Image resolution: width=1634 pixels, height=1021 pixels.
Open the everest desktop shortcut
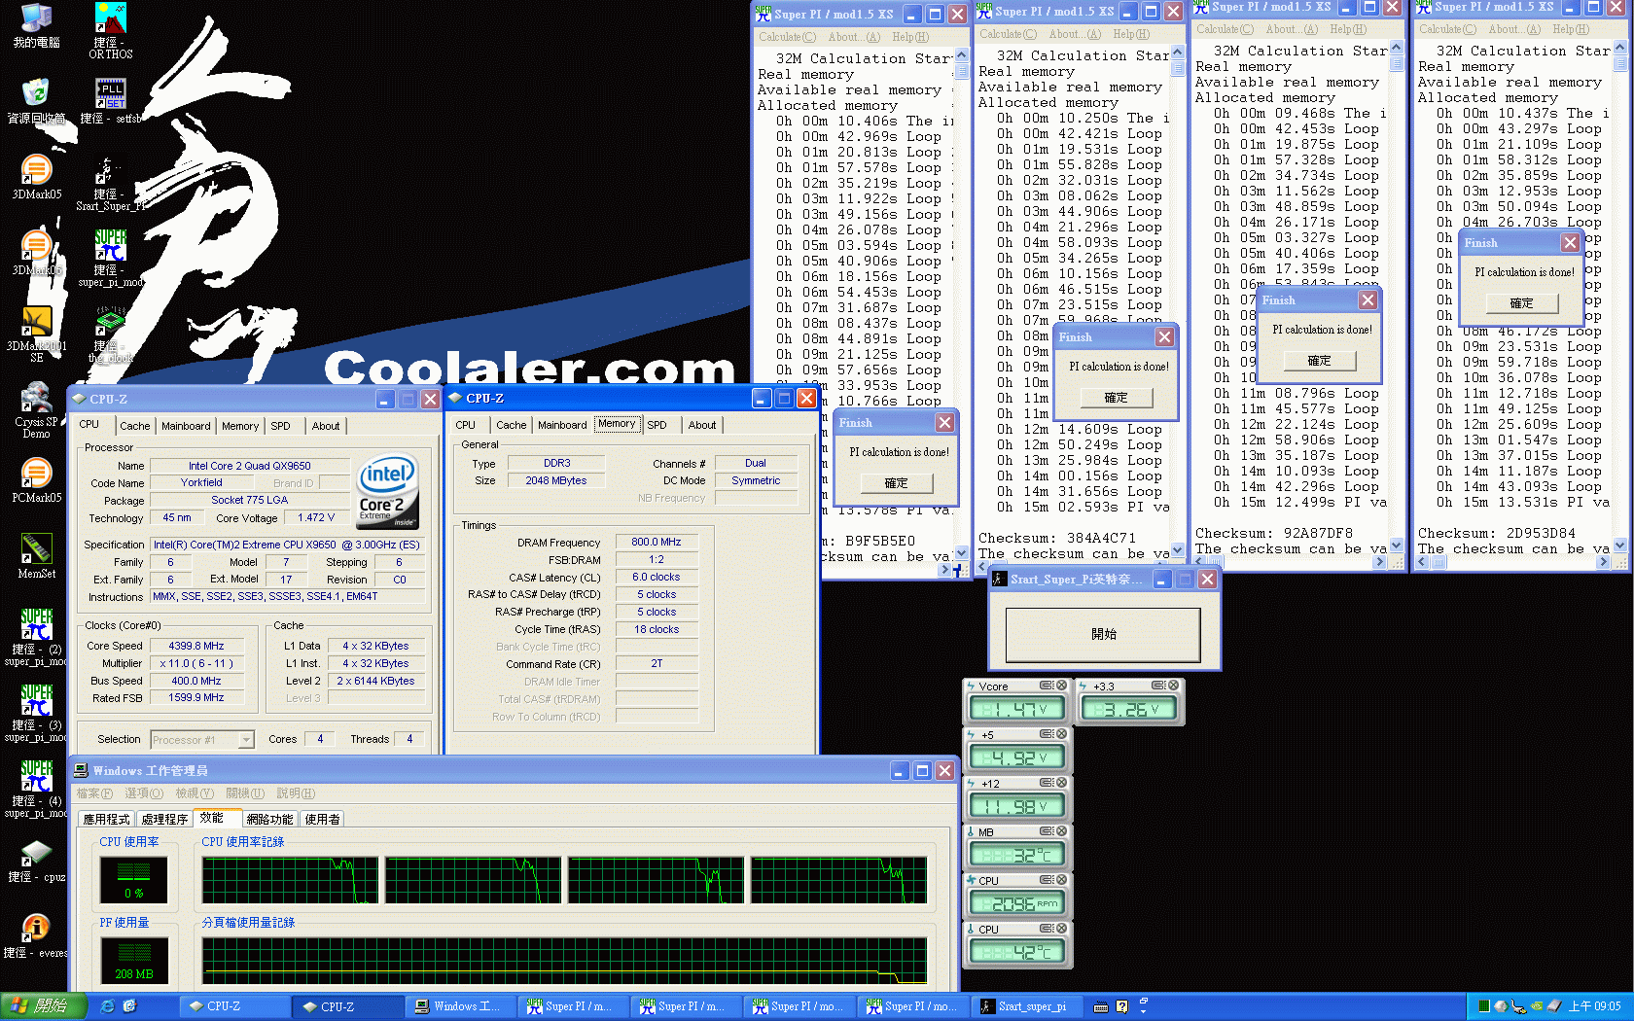coord(36,936)
